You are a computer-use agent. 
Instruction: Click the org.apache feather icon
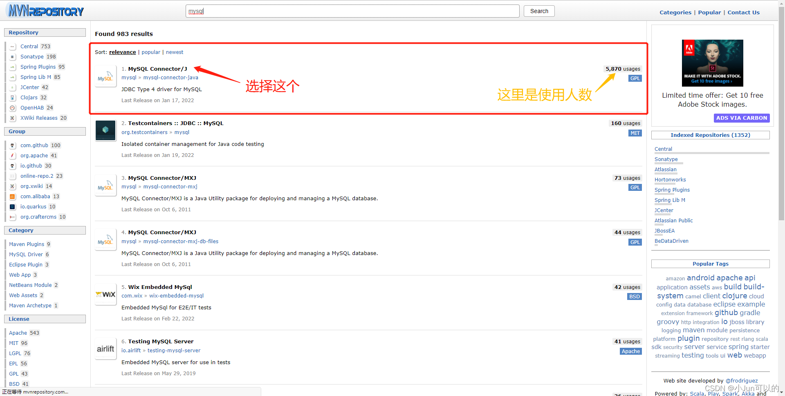[x=13, y=156]
